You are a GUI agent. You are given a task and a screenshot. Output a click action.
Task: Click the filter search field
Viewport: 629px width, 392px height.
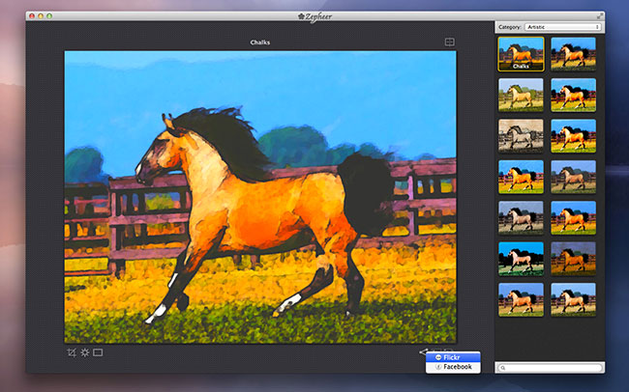click(x=552, y=368)
